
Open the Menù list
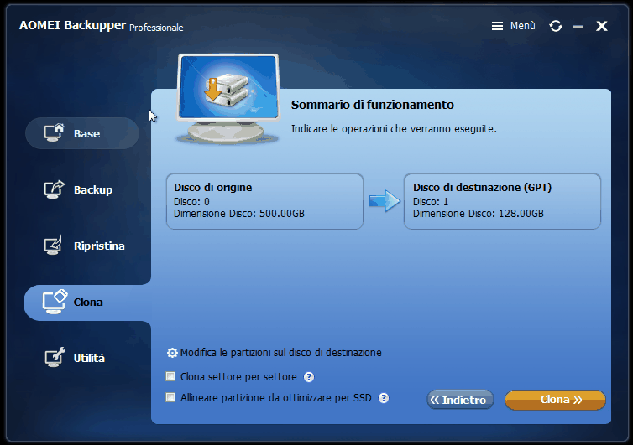[x=513, y=26]
